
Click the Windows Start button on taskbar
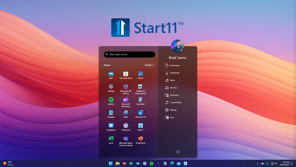pos(111,163)
